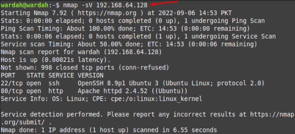Viewport: 295px width, 134px height.
Task: Click the Nmap done summary line
Action: pyautogui.click(x=109, y=130)
